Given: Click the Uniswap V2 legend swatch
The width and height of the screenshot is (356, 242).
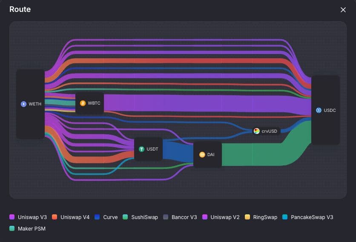Looking at the screenshot, I should pyautogui.click(x=205, y=217).
